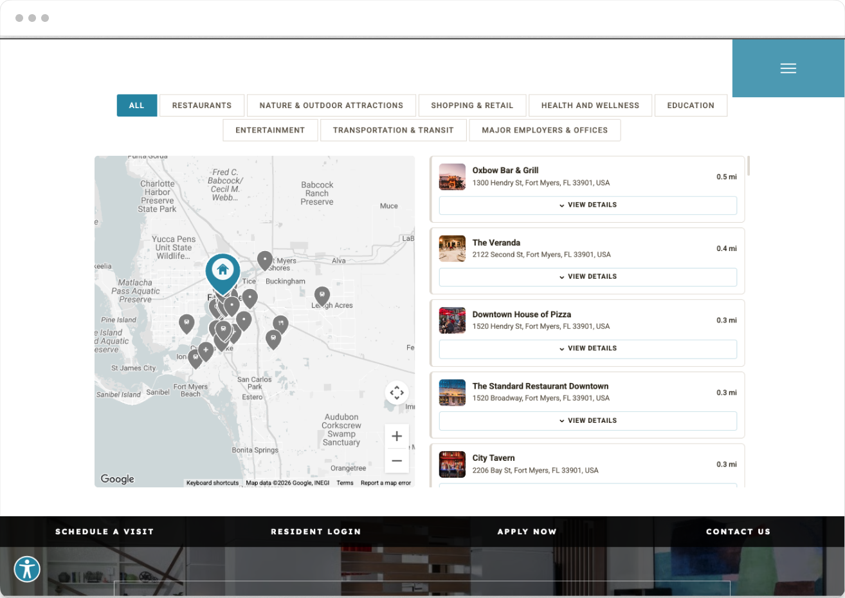Open Resident Login

tap(316, 532)
